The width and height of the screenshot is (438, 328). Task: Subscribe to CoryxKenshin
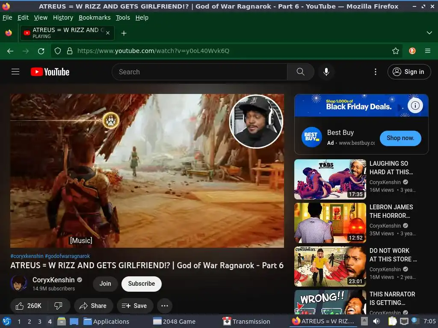(141, 284)
